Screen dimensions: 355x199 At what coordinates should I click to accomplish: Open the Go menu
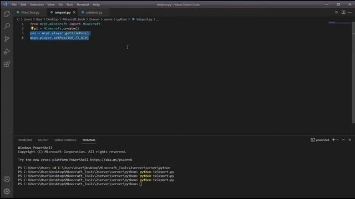click(x=60, y=4)
